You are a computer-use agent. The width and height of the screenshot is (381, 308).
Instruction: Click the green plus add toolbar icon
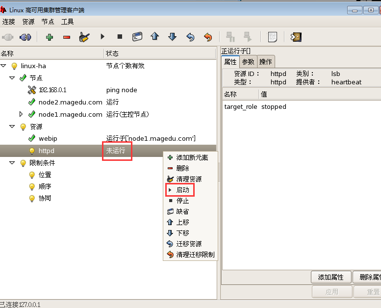click(49, 37)
